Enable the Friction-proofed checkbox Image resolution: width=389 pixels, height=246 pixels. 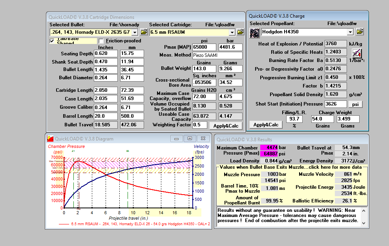[101, 41]
